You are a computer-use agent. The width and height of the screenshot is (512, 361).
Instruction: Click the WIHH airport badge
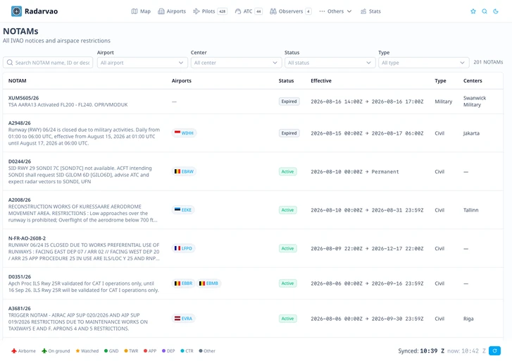pyautogui.click(x=184, y=133)
